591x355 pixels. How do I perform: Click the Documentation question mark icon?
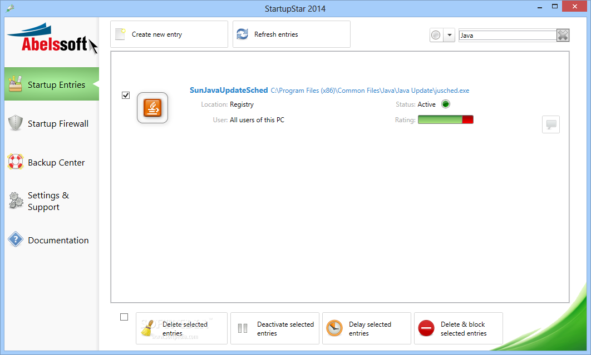click(16, 239)
